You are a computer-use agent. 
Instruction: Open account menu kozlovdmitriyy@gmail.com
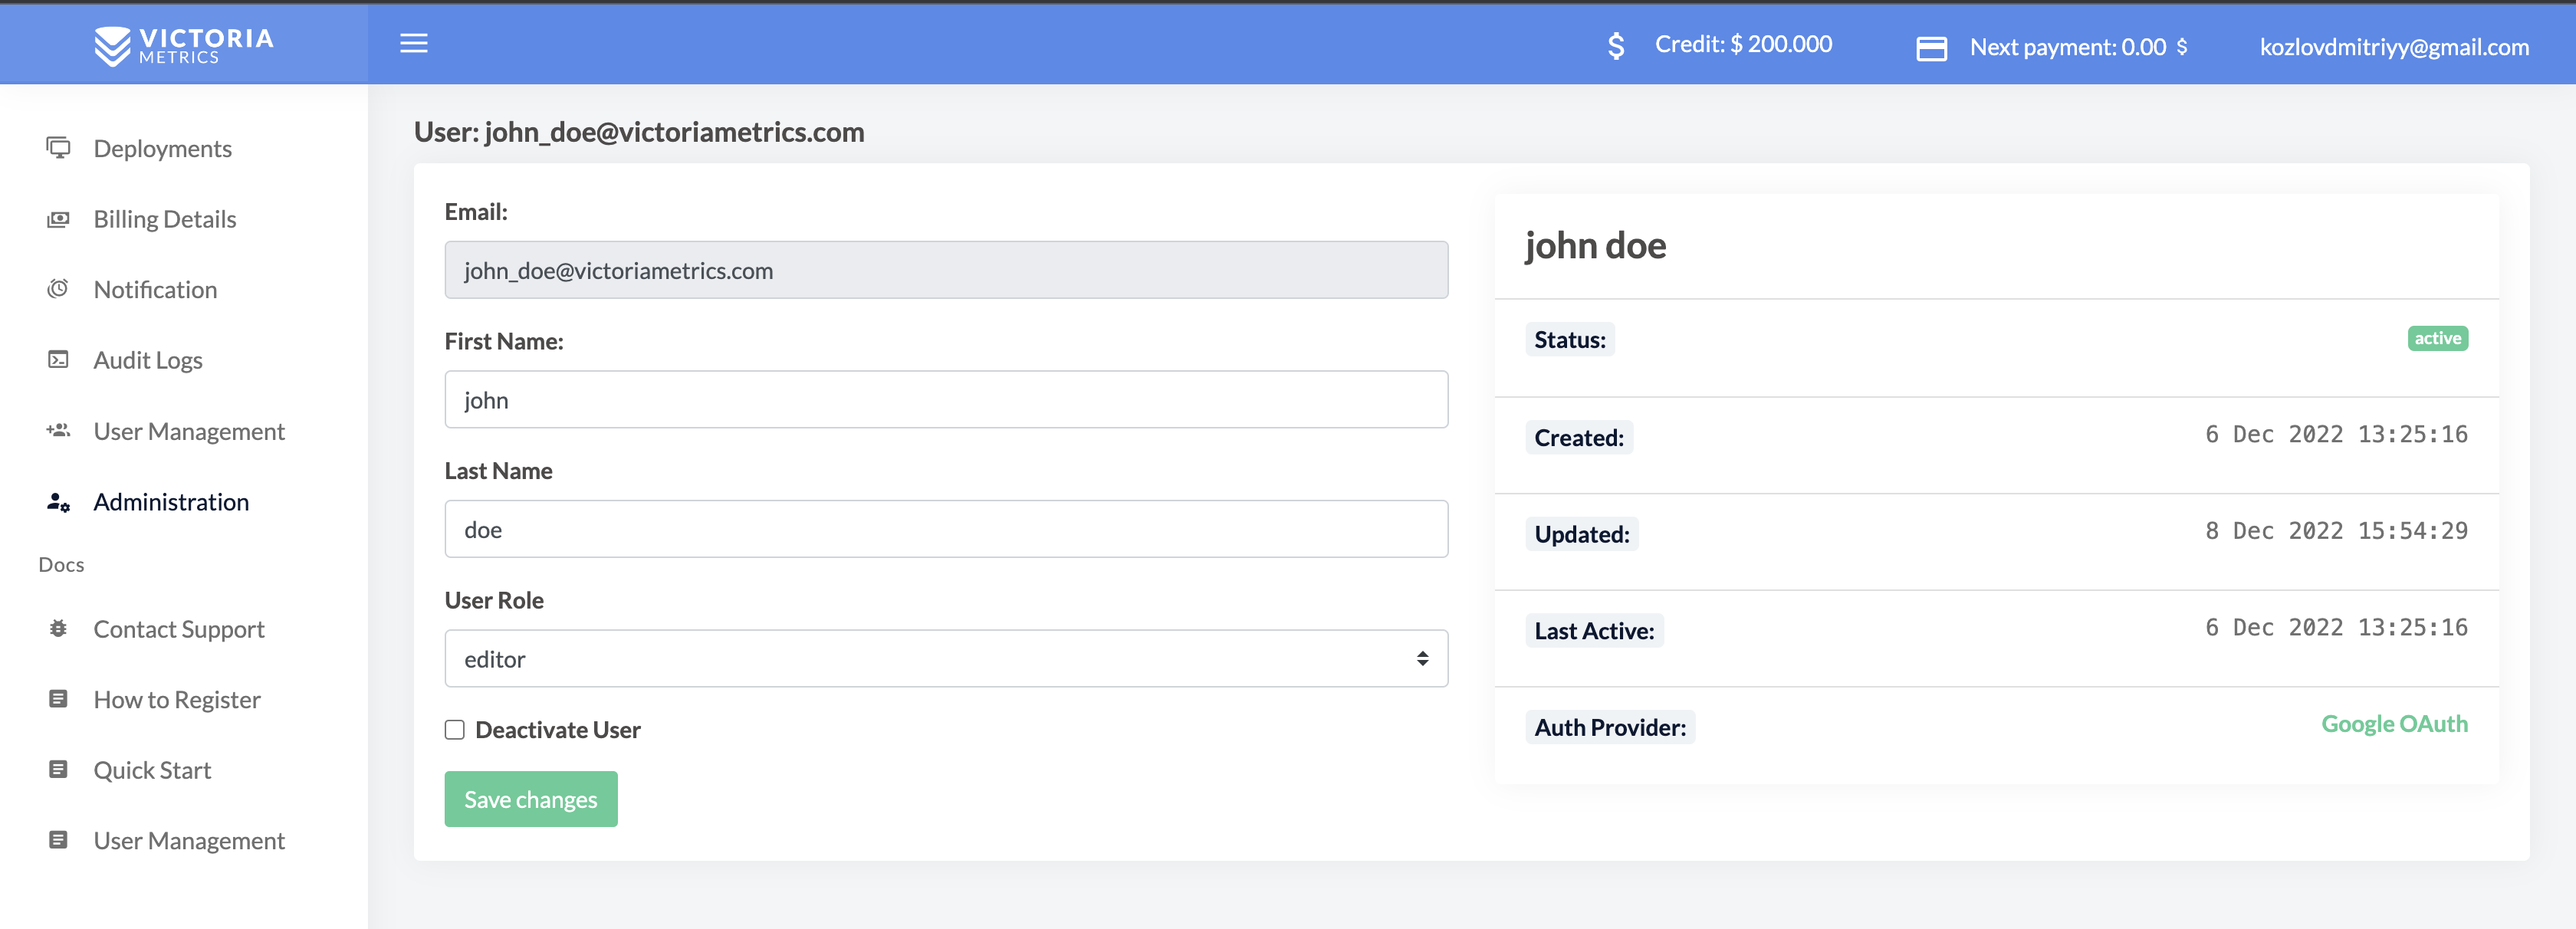tap(2394, 47)
